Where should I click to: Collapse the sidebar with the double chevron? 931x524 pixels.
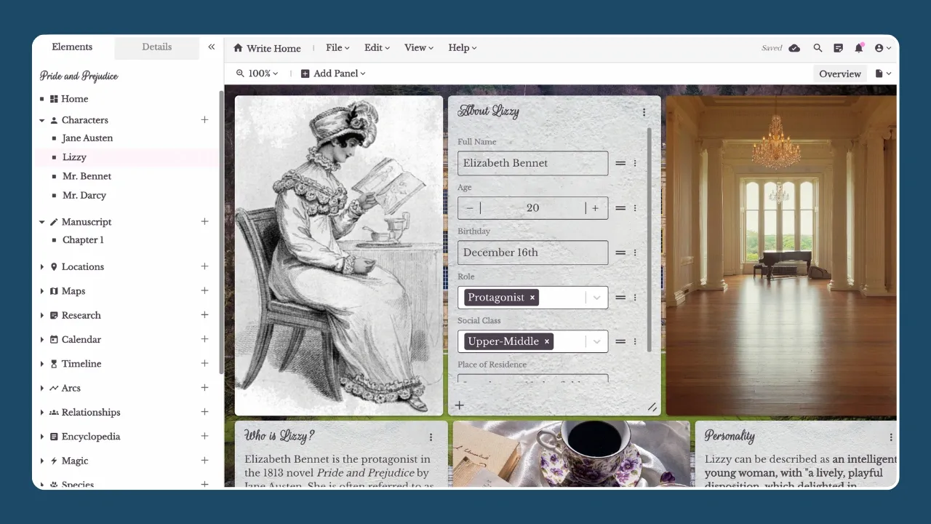pos(212,45)
